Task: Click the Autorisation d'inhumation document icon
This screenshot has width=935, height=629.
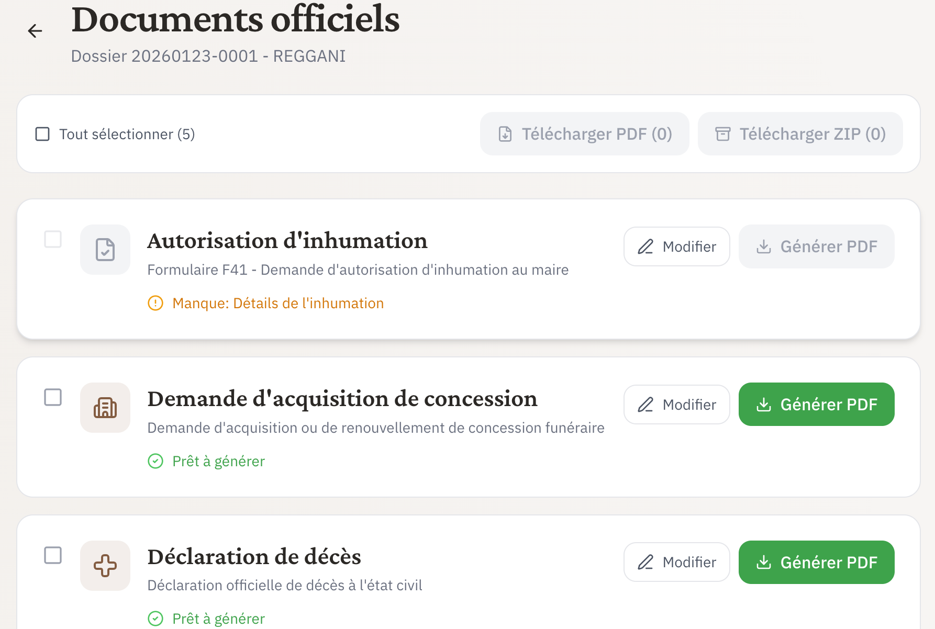Action: (105, 250)
